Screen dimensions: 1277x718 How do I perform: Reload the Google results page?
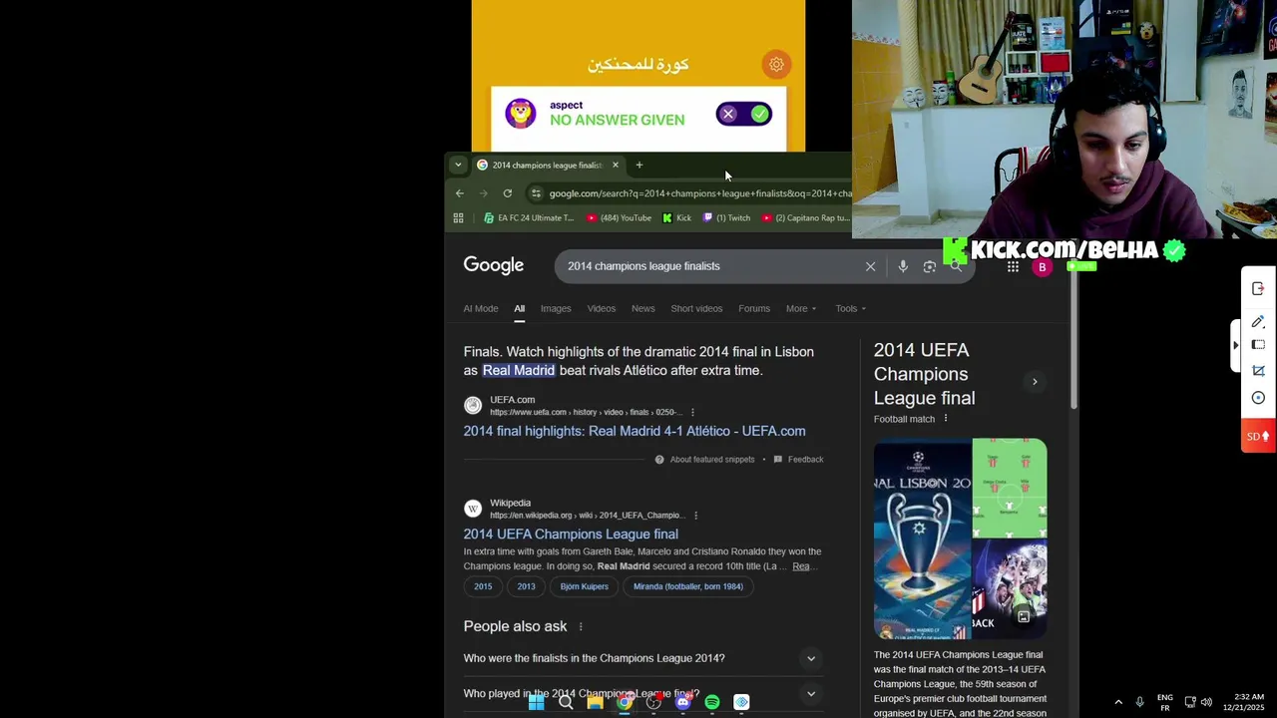(x=508, y=193)
